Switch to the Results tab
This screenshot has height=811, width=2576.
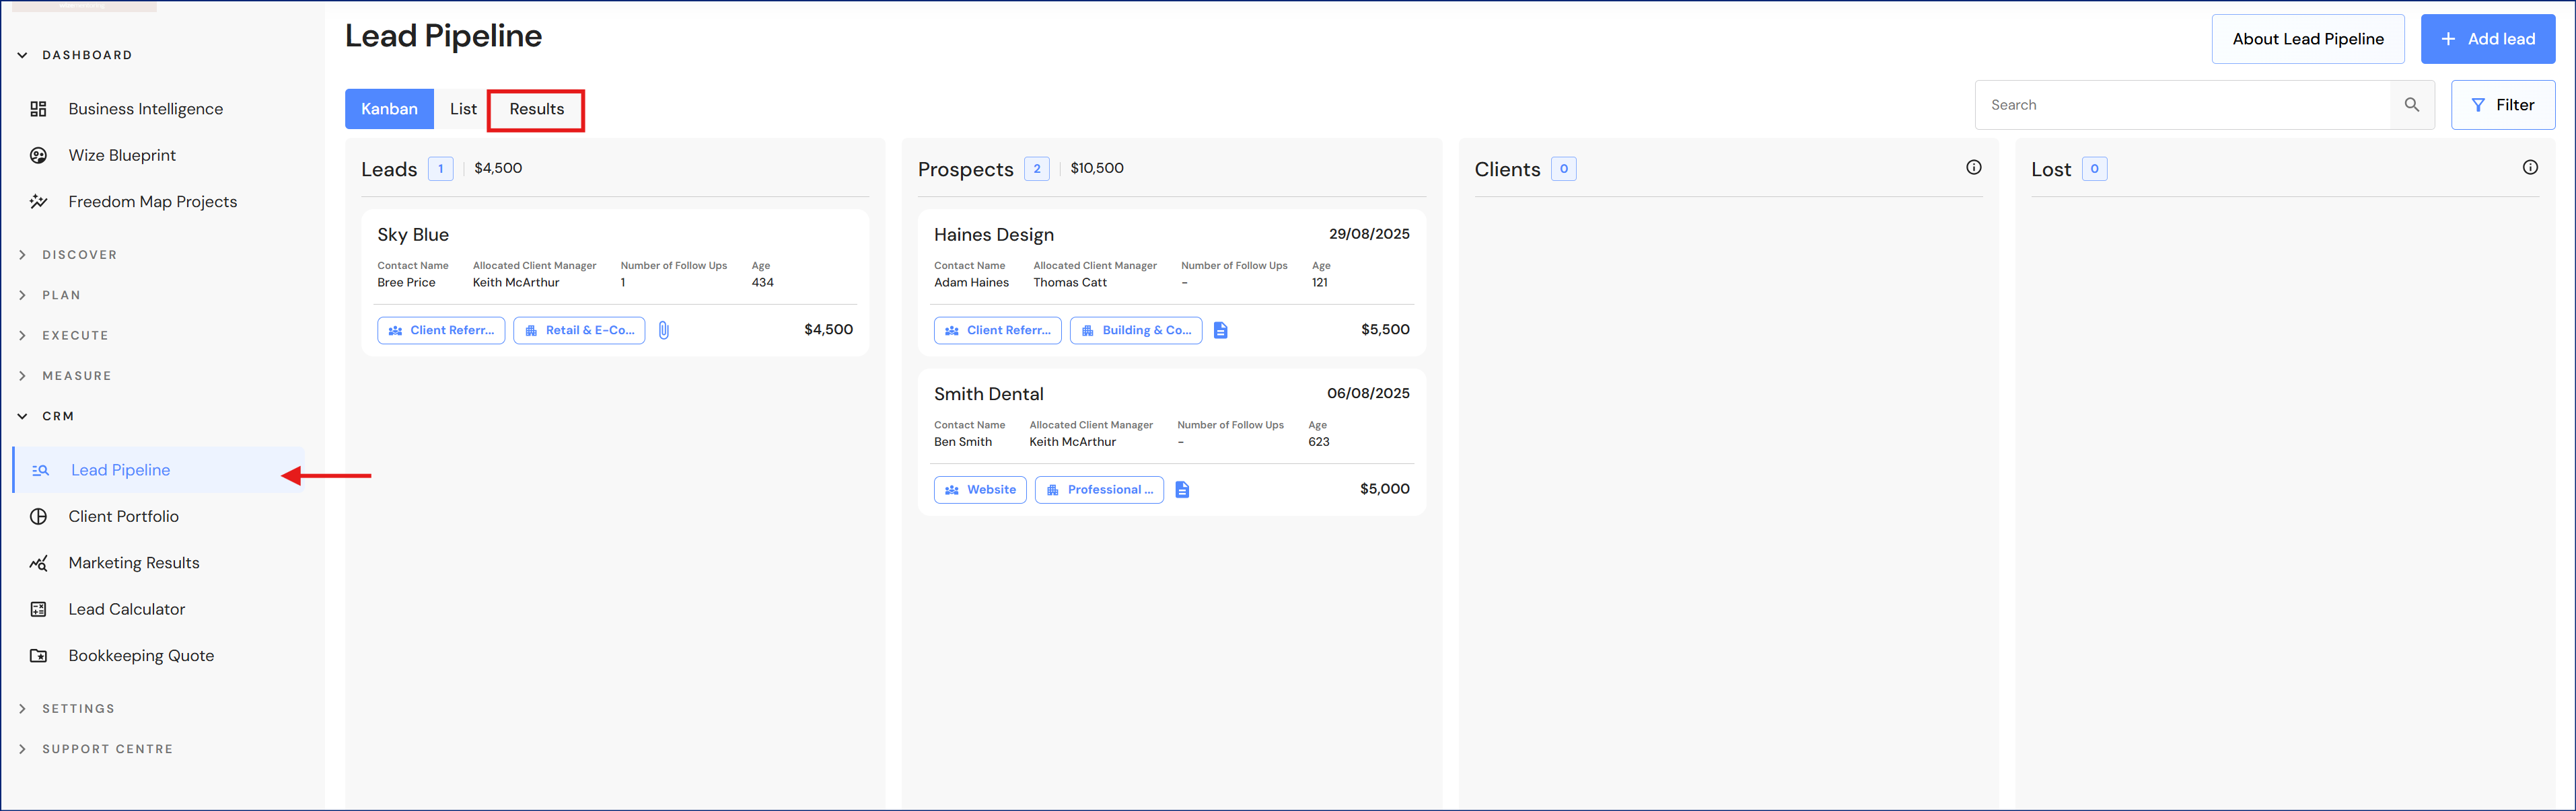tap(536, 110)
